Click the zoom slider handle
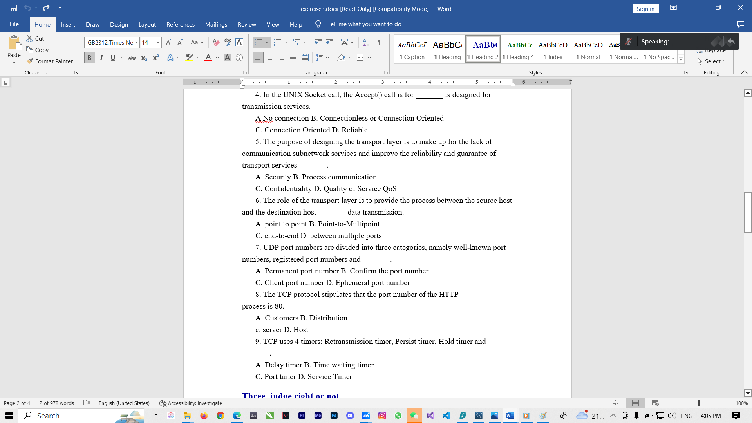Viewport: 752px width, 423px height. 699,403
